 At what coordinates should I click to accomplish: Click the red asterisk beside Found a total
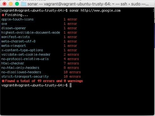3,81
